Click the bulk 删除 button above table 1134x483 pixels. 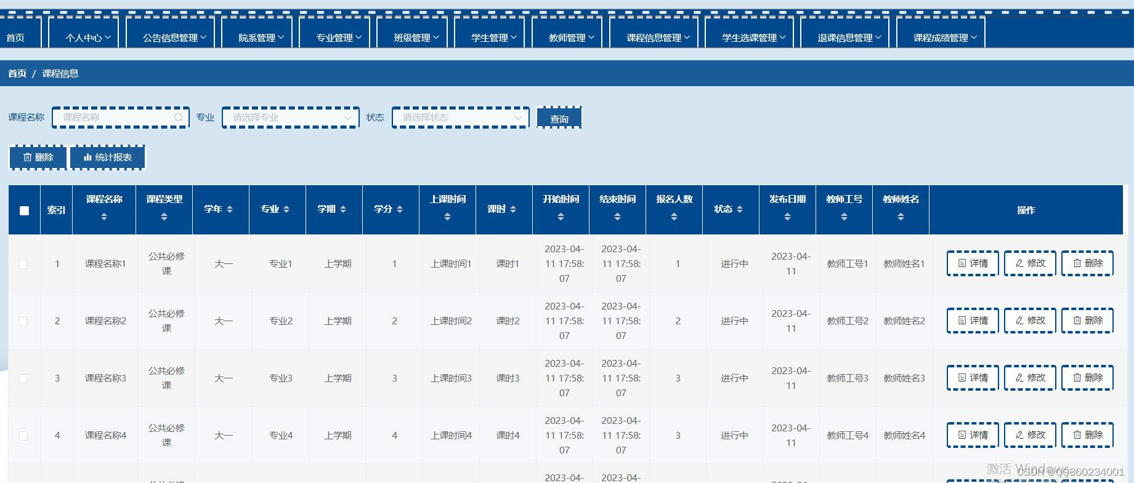(x=38, y=158)
